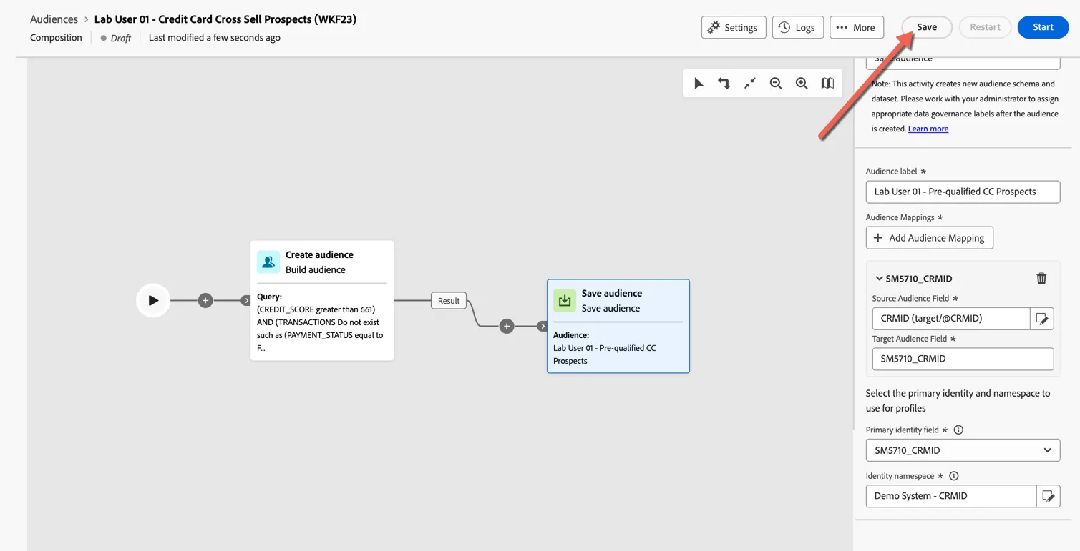Viewport: 1080px width, 551px height.
Task: Select the Save audience activity icon
Action: tap(565, 300)
